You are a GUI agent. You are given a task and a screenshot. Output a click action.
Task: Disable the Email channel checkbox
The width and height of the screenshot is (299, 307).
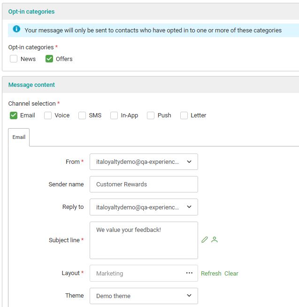14,115
